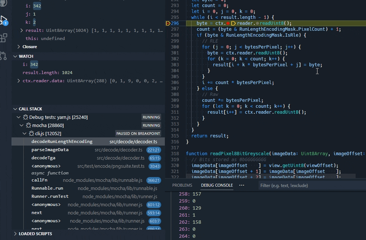Click console output line '260: 129'
The image size is (366, 240).
click(x=190, y=208)
